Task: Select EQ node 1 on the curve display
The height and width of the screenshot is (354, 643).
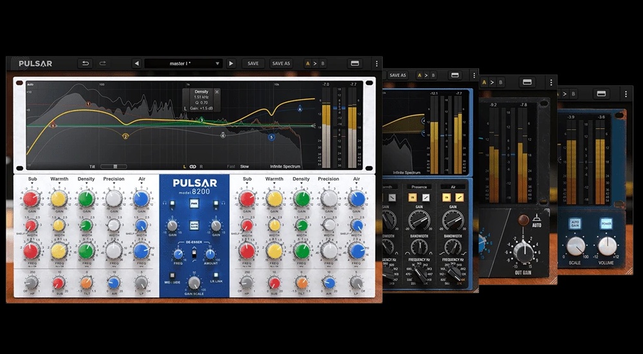Action: (87, 104)
